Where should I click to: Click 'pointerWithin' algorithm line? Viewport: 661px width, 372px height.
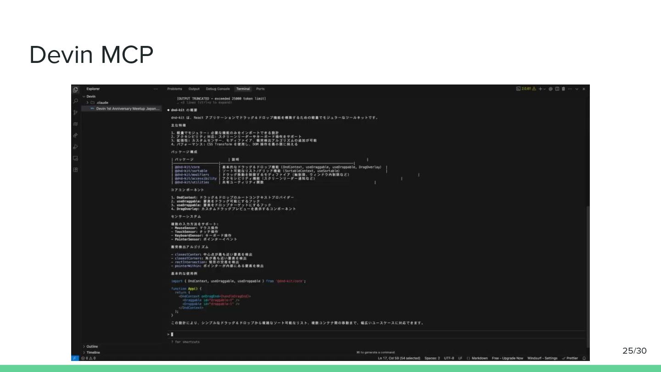coord(218,266)
